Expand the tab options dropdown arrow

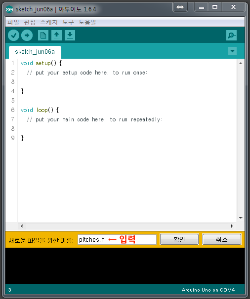pyautogui.click(x=232, y=51)
